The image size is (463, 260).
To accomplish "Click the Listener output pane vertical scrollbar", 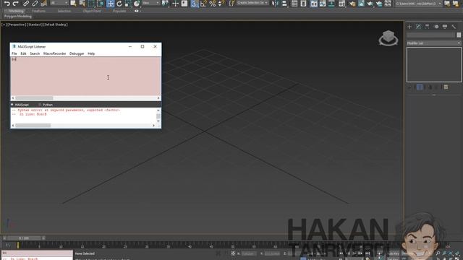I will [158, 116].
